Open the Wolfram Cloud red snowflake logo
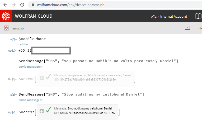202x125 pixels. (x=6, y=16)
